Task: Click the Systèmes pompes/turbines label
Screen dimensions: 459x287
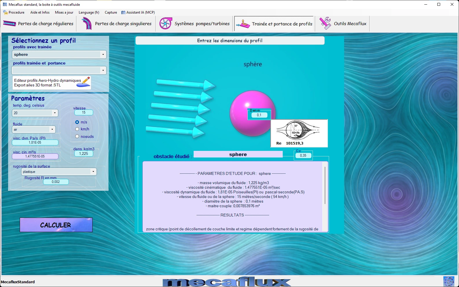Action: pos(202,24)
